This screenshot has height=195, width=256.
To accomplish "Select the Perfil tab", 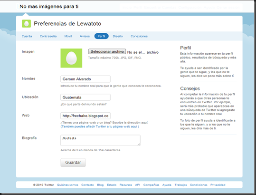I will [101, 36].
